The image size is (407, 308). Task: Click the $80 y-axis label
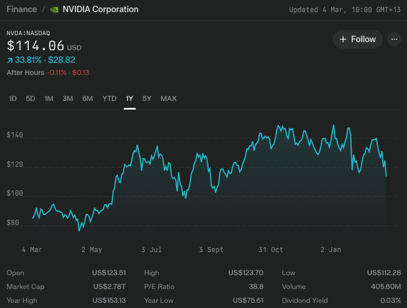click(13, 223)
